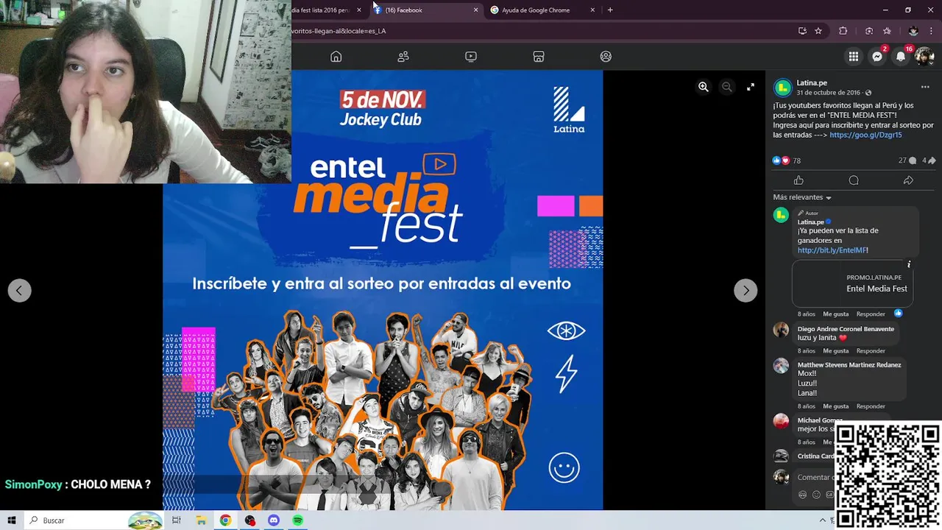942x530 pixels.
Task: Close the Facebook browser tab
Action: click(x=475, y=10)
